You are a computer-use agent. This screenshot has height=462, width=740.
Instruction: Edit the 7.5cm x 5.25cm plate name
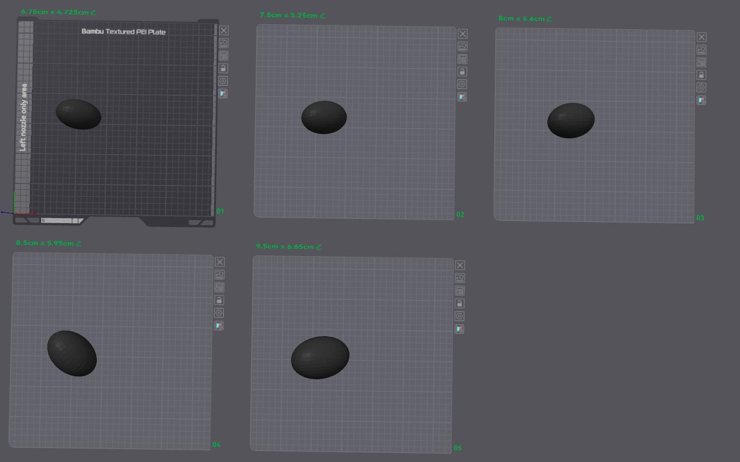tap(322, 15)
